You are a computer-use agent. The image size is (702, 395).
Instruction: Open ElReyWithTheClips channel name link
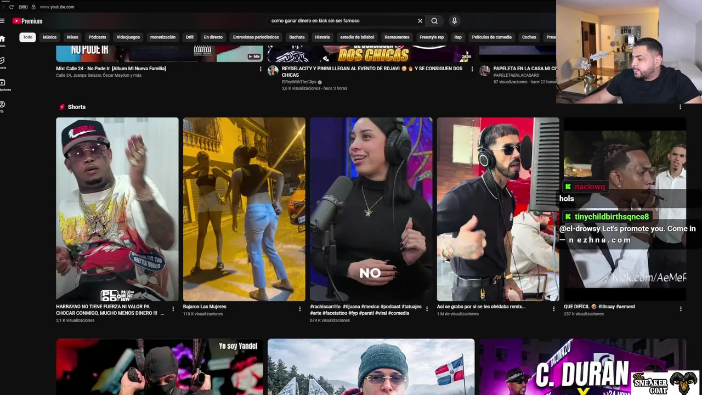(x=299, y=82)
